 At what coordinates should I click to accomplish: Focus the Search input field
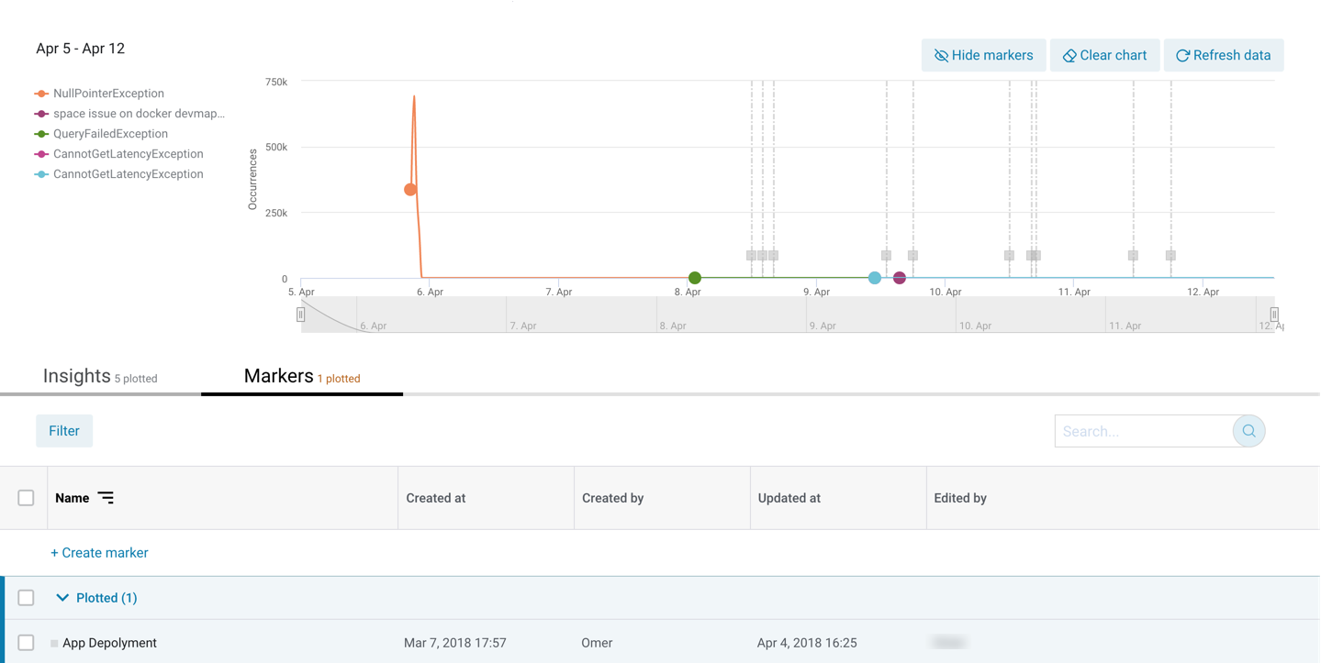[x=1144, y=431]
